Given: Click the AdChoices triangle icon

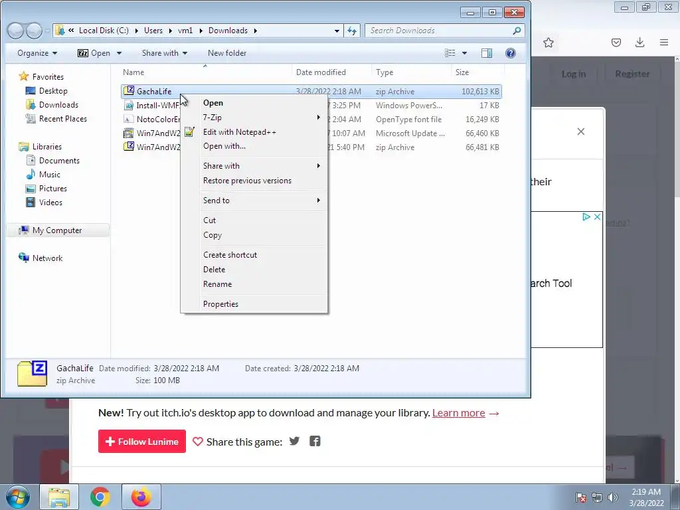Looking at the screenshot, I should click(586, 217).
